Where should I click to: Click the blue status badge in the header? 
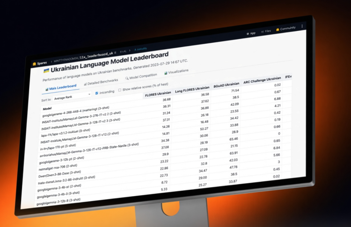point(140,49)
